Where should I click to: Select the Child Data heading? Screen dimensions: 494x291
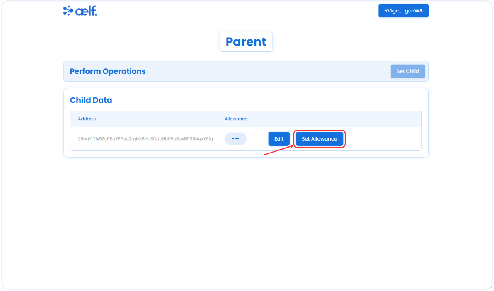pyautogui.click(x=91, y=100)
